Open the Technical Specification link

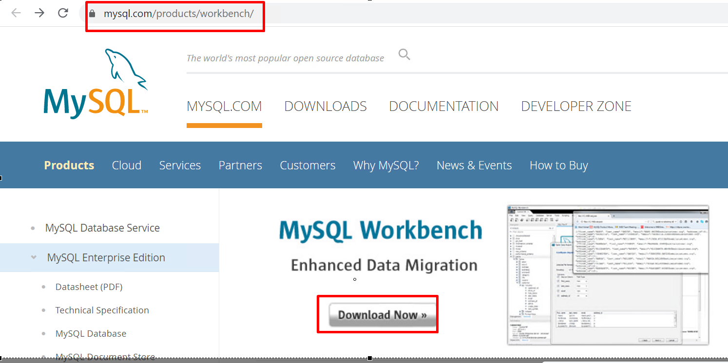[102, 310]
